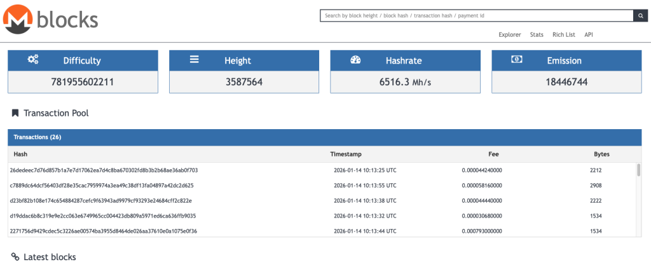Open transaction hash starting with 26dedeec
Image resolution: width=651 pixels, height=262 pixels.
pyautogui.click(x=104, y=170)
